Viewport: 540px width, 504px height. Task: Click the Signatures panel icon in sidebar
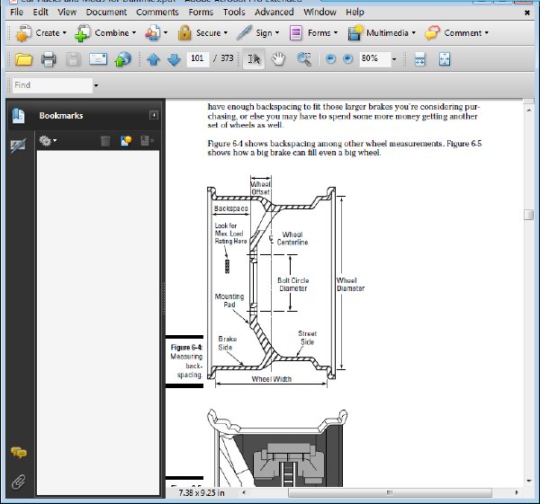(x=18, y=146)
